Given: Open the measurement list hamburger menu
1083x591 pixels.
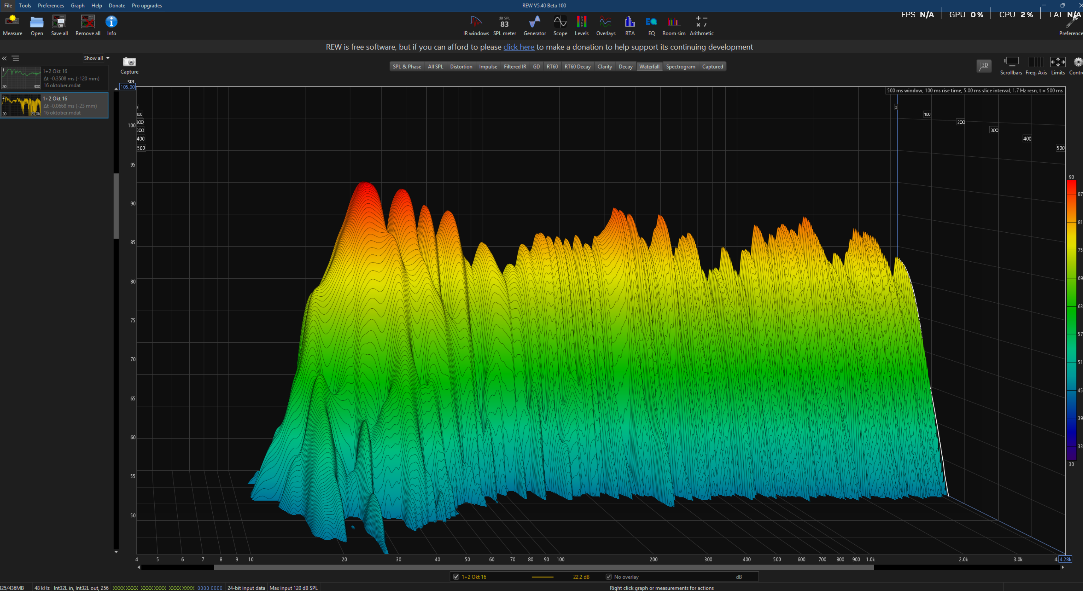Looking at the screenshot, I should [x=16, y=58].
